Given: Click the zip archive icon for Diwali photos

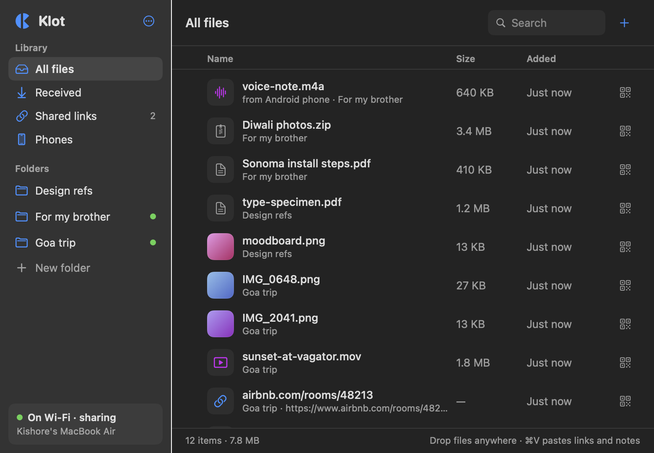Looking at the screenshot, I should (221, 131).
